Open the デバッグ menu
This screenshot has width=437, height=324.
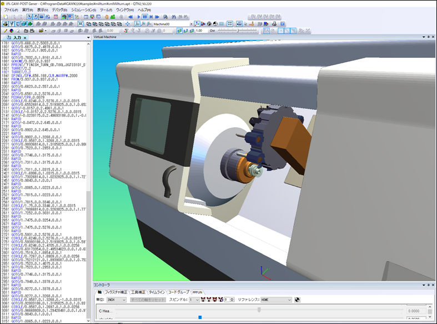coord(59,10)
